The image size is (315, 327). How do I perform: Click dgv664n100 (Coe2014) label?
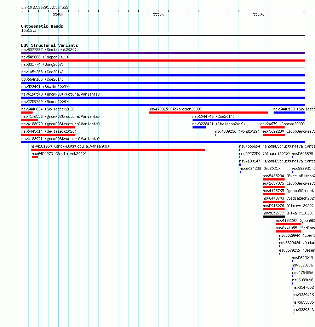point(42,80)
